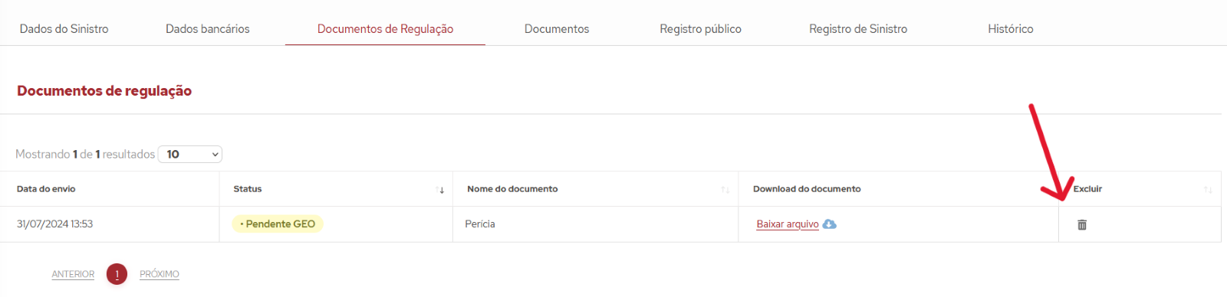Sort by Excluir column arrows

point(1208,190)
